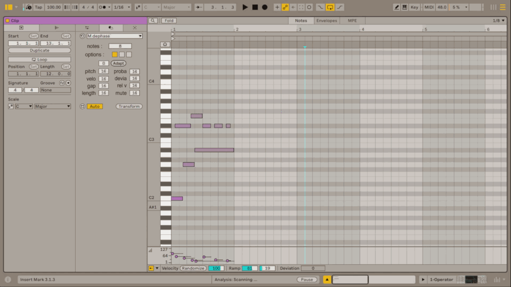Screen dimensions: 511x287
Task: Toggle the clip Loop switch
Action: [39, 60]
